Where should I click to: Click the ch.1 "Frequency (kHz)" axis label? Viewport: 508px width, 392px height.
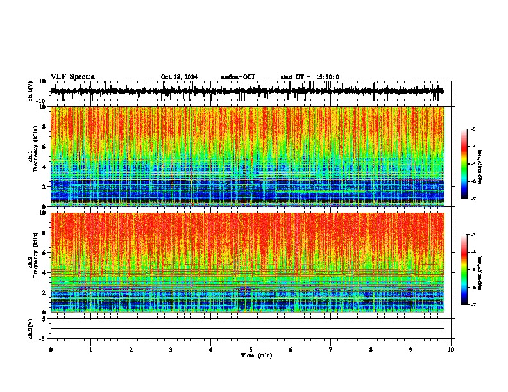tap(35, 149)
